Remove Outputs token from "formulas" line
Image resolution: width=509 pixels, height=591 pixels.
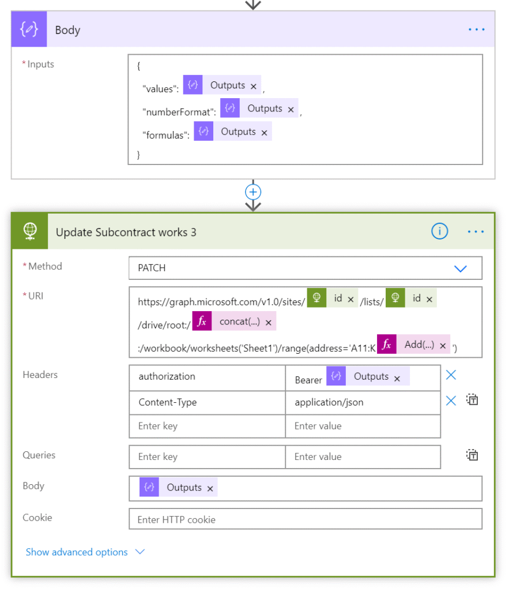click(x=264, y=133)
